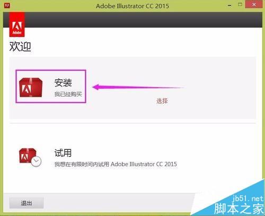Click the Adobe logo in the header
This screenshot has height=216, width=265.
point(17,25)
